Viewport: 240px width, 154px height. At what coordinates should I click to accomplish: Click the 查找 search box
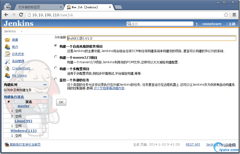click(160, 24)
